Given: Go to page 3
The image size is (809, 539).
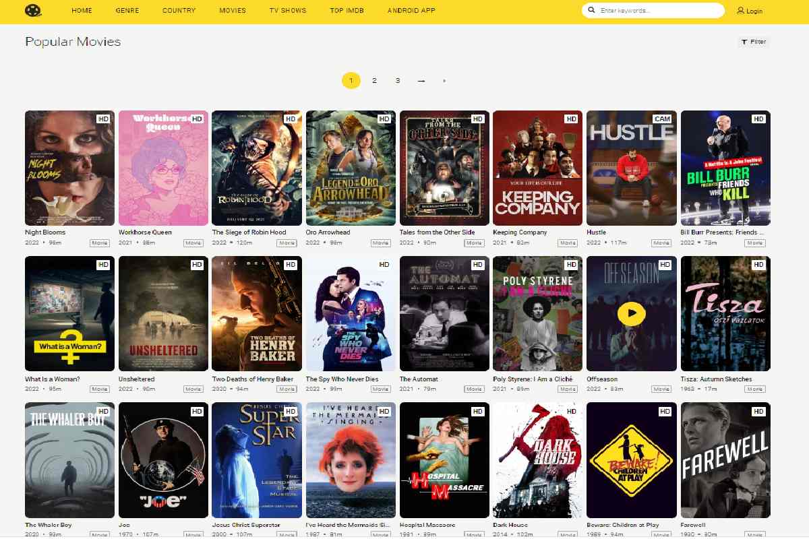Looking at the screenshot, I should [x=398, y=81].
